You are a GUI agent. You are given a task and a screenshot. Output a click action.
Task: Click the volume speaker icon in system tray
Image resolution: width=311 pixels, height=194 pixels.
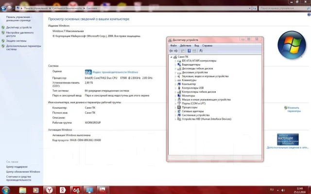283,190
